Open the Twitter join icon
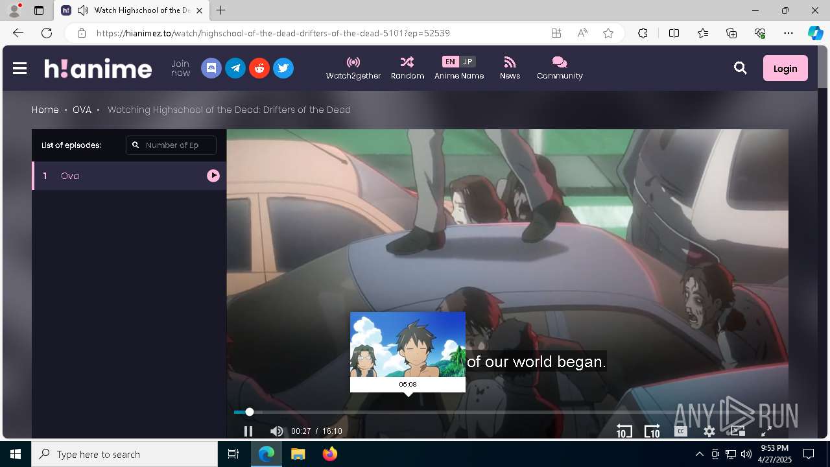Screen dimensions: 830x467 (x=283, y=68)
